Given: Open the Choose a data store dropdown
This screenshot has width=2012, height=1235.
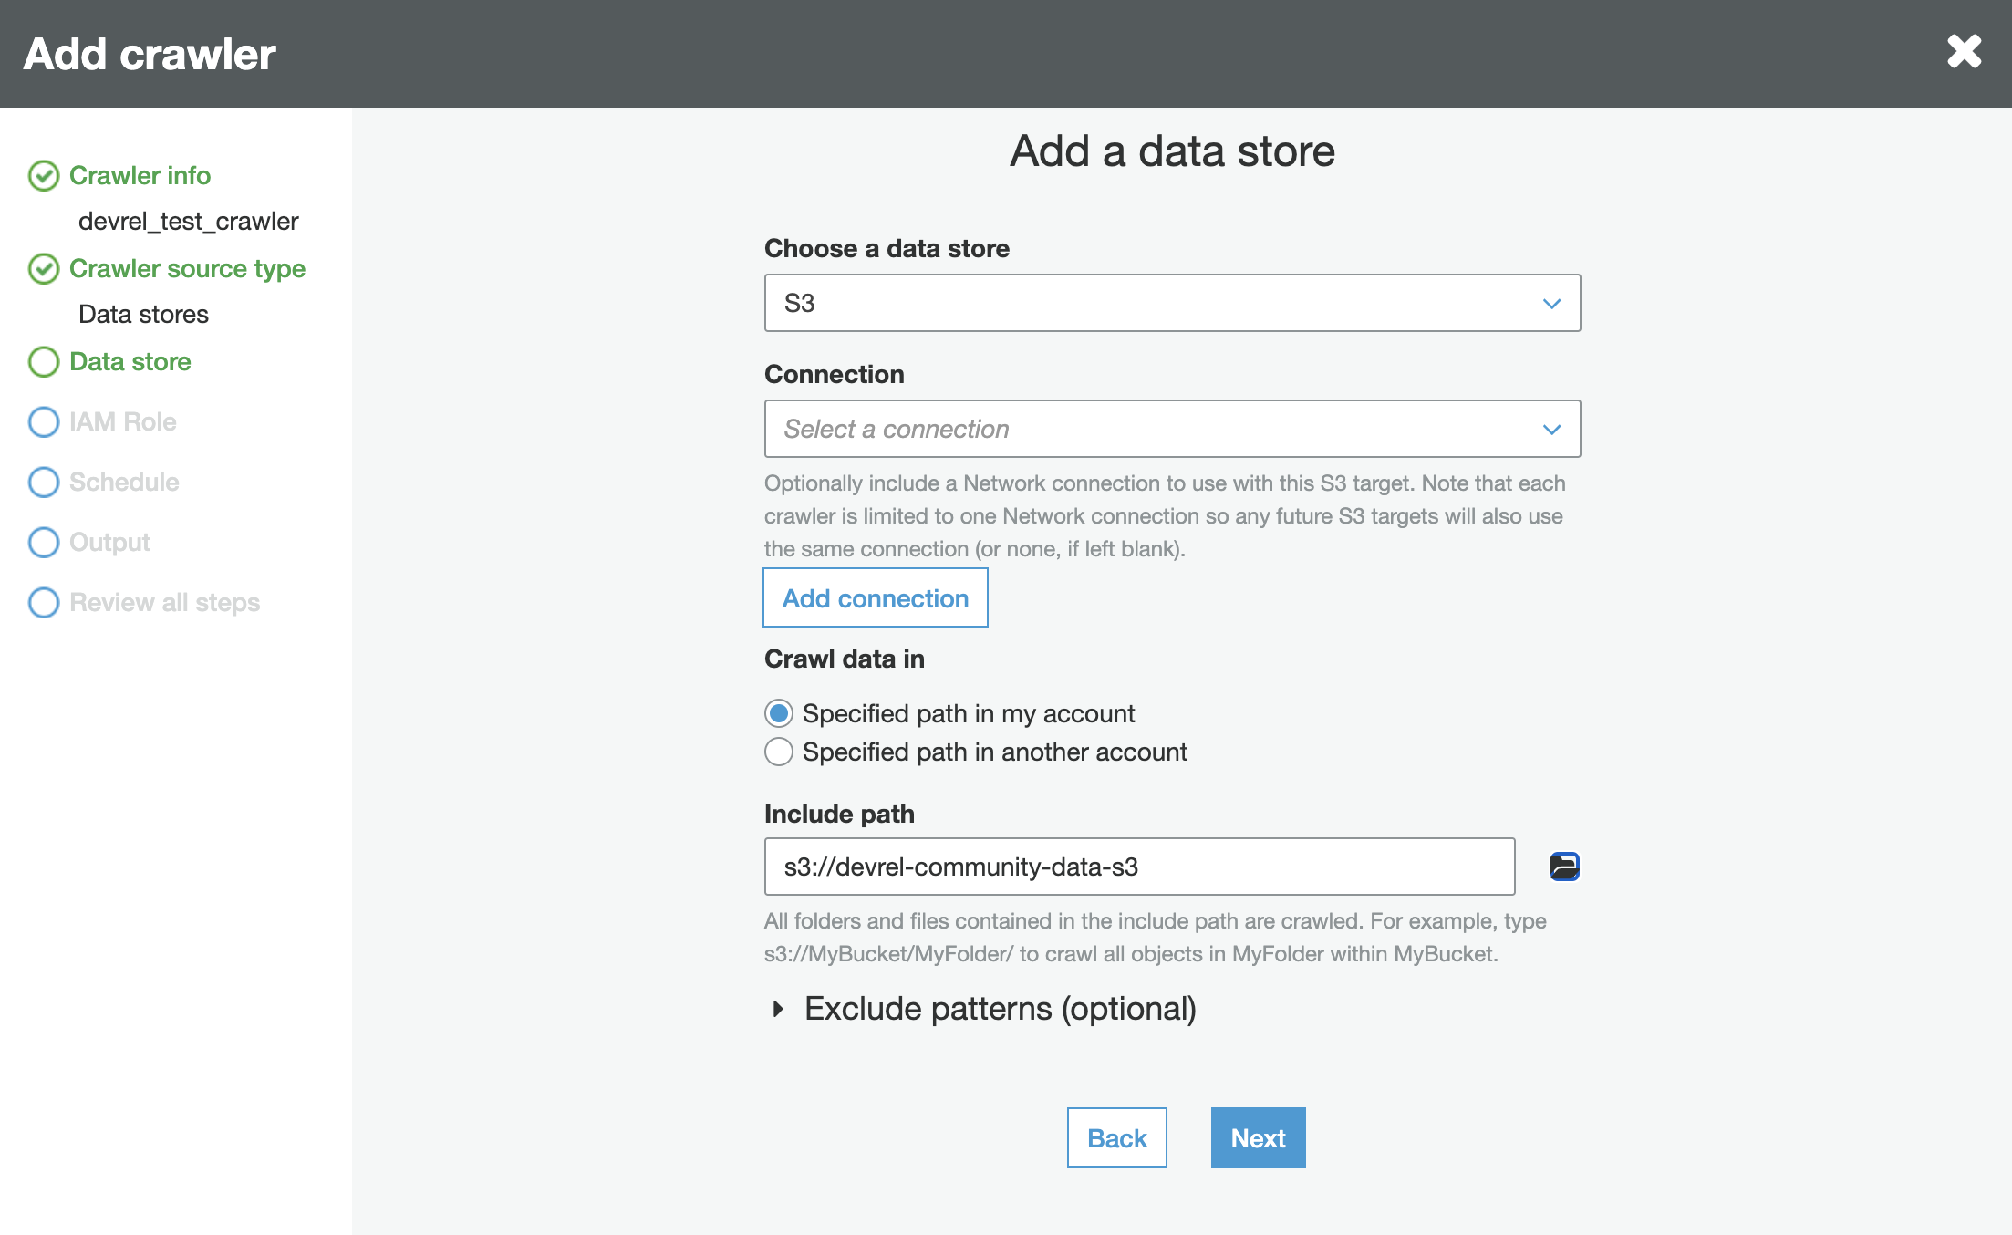Looking at the screenshot, I should pos(1171,303).
